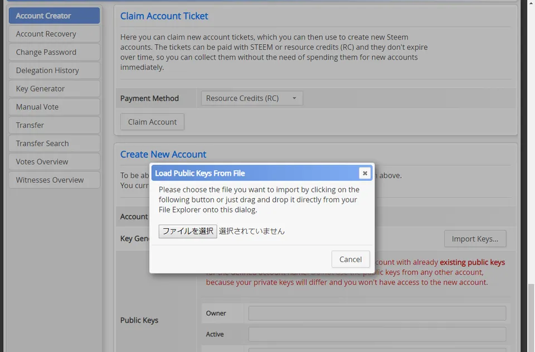Open Witnesses Overview in sidebar
Screen dimensions: 535x352
(54, 180)
